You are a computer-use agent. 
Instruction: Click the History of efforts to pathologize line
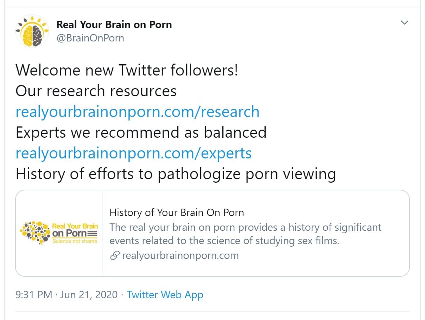[x=176, y=174]
